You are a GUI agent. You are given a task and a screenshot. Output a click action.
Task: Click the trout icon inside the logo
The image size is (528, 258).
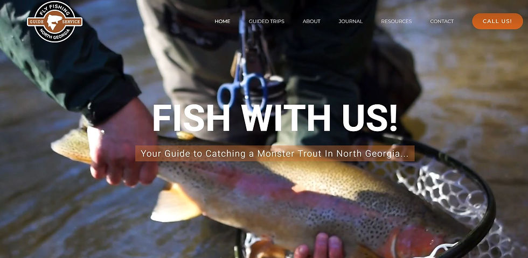tap(54, 21)
